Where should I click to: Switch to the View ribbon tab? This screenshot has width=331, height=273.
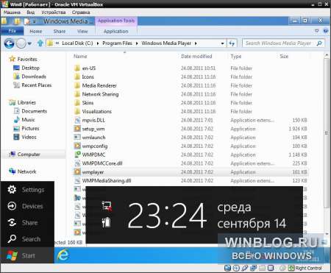(x=82, y=32)
